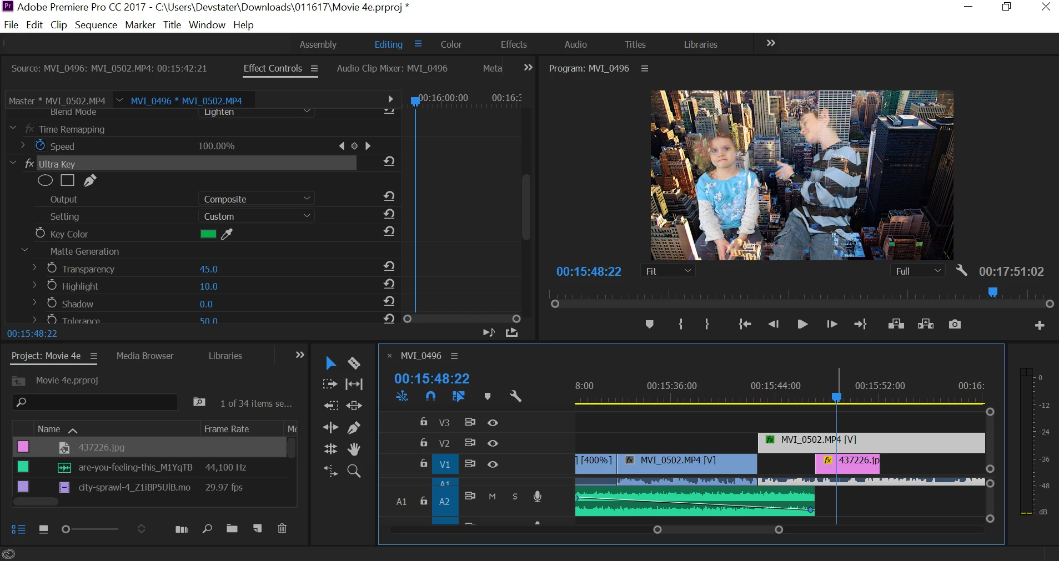Expand the Transparency property
Viewport: 1059px width, 561px height.
pos(34,268)
